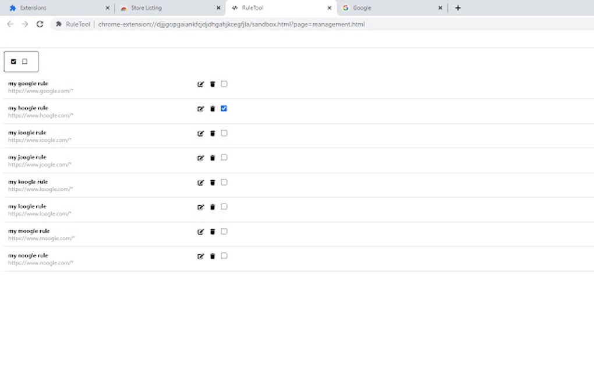Click the https://www.moogle.com/* URL text
This screenshot has width=594, height=371.
coord(41,238)
